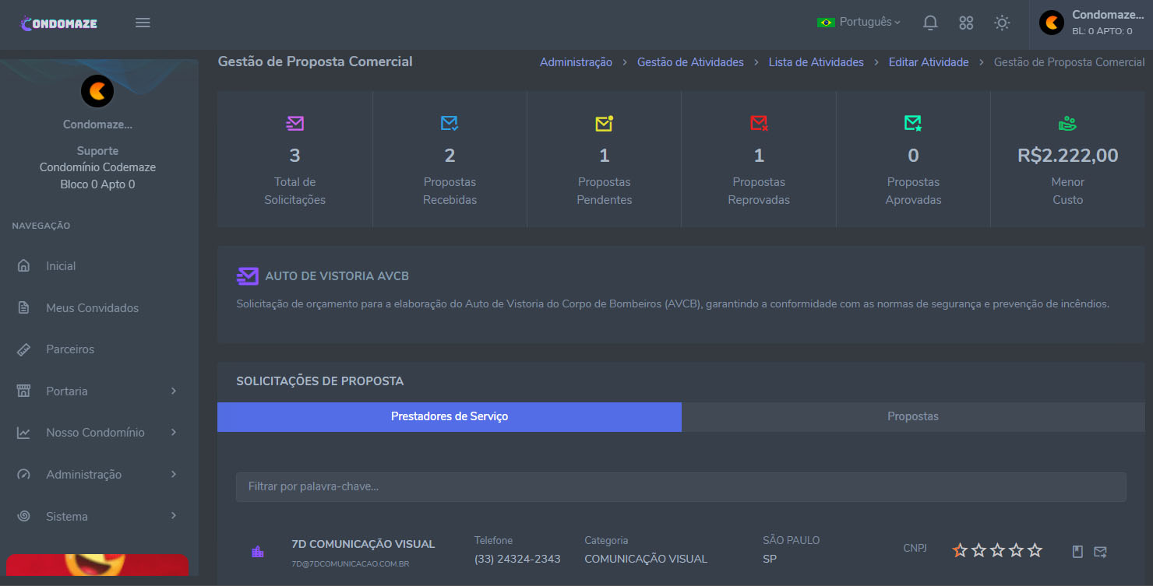Select the Prestadores de Serviço tab
Screen dimensions: 1153x586
[450, 416]
